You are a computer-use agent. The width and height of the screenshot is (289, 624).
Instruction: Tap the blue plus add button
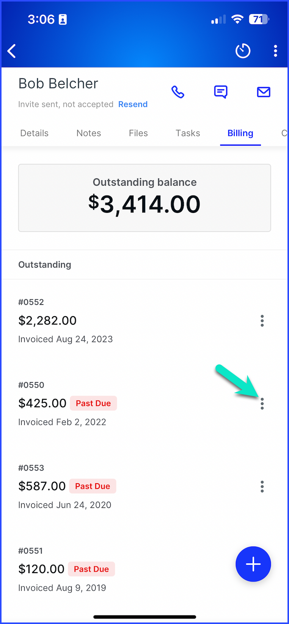pos(253,564)
